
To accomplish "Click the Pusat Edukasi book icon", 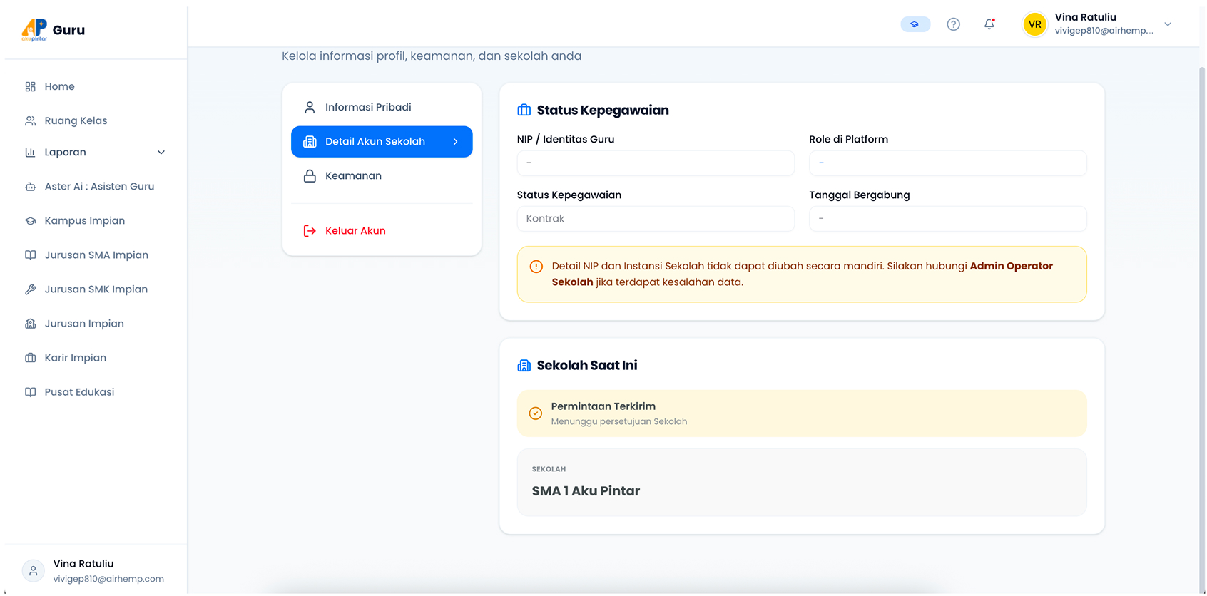I will pyautogui.click(x=30, y=392).
